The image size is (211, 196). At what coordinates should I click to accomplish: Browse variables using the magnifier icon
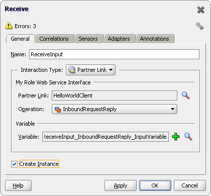click(188, 137)
